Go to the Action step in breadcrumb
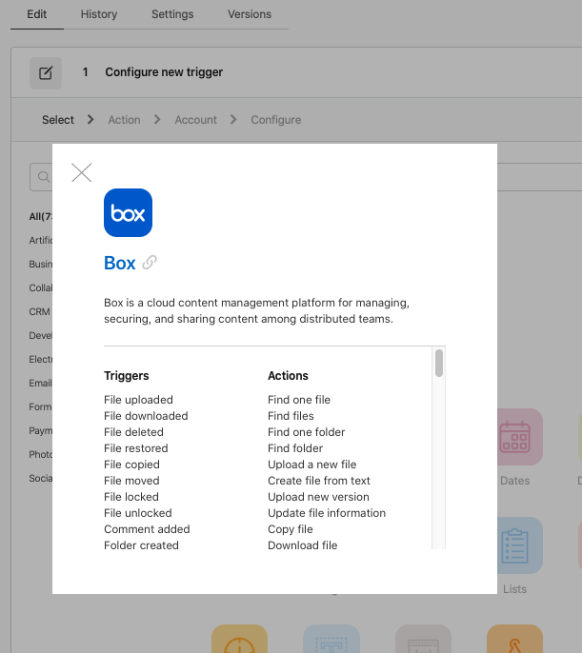This screenshot has width=582, height=653. click(x=124, y=120)
